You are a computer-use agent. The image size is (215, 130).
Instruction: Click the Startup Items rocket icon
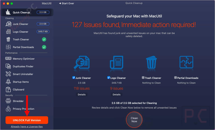[8, 82]
